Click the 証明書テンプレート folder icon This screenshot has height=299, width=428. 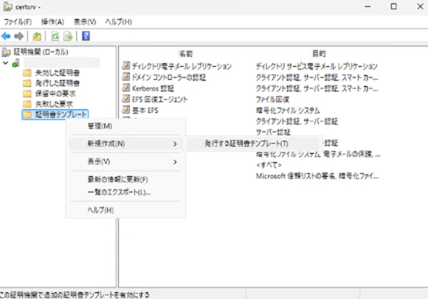[x=27, y=115]
